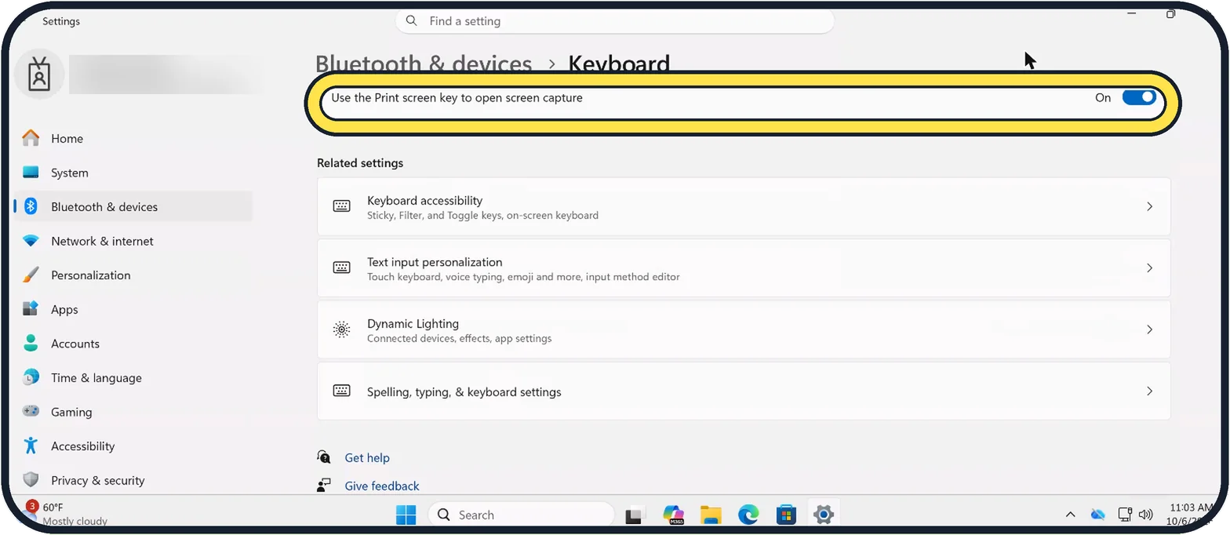Click the Settings gear on taskbar
This screenshot has width=1230, height=535.
823,515
